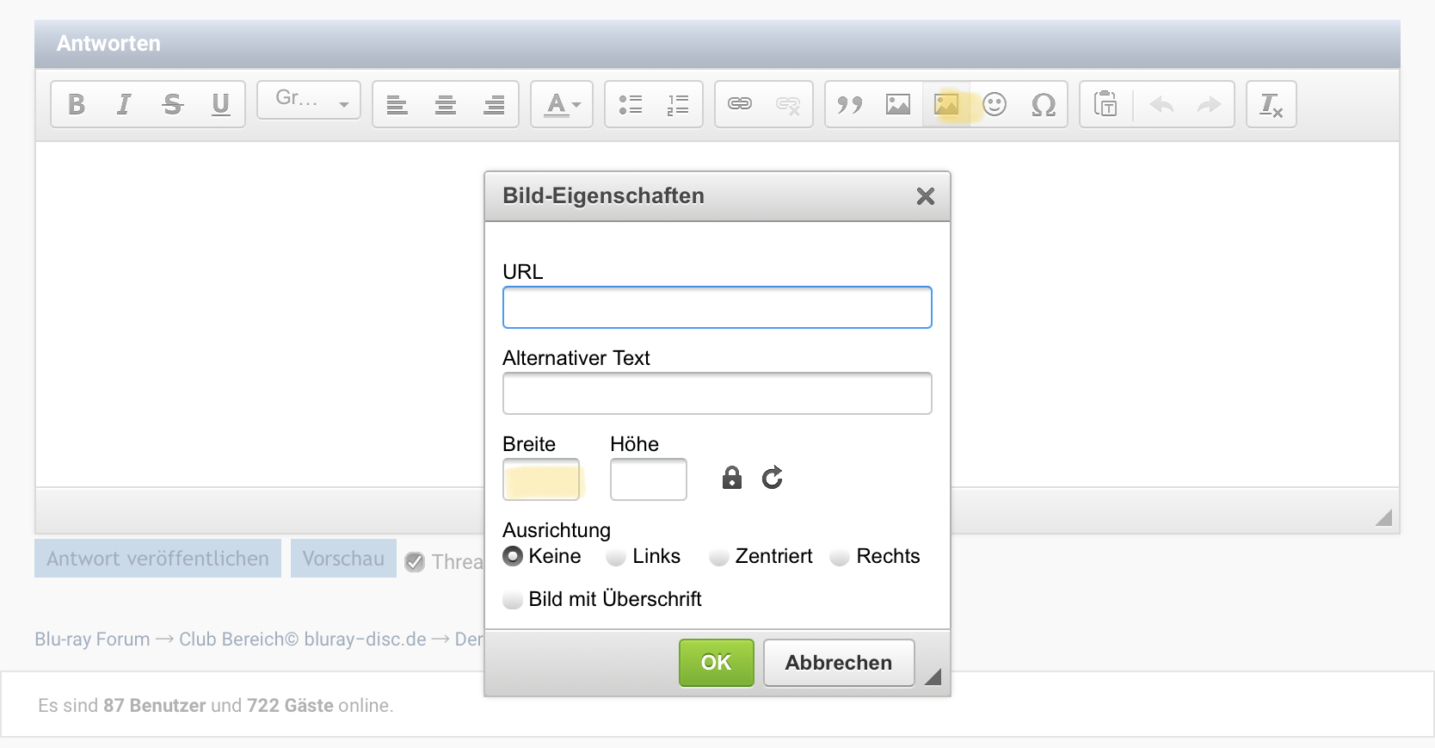Image resolution: width=1435 pixels, height=748 pixels.
Task: Open the text color dropdown
Action: pos(562,104)
